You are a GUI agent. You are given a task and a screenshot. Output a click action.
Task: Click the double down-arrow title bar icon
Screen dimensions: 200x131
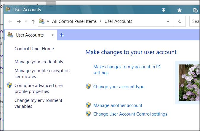point(164,10)
